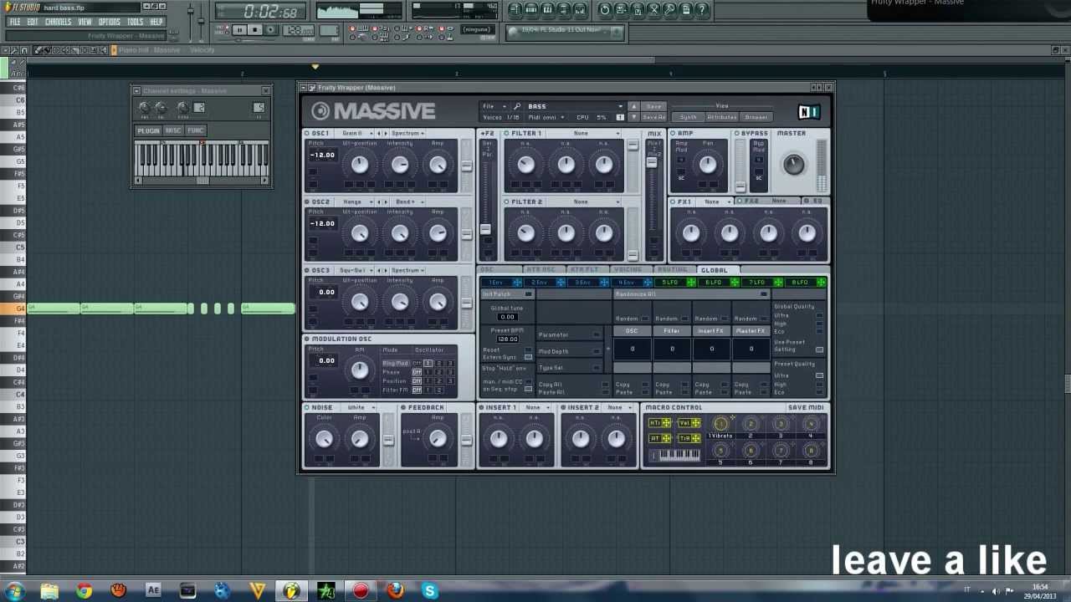Click the Firefox icon in the taskbar
The width and height of the screenshot is (1071, 602).
(395, 590)
